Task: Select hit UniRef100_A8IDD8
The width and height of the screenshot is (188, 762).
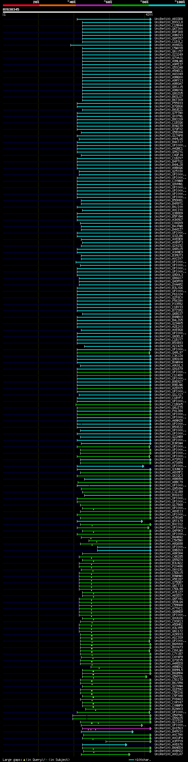Action: point(169,19)
